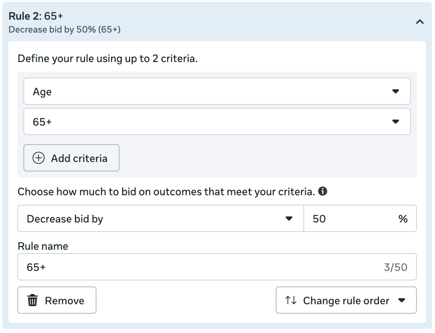Click the Age dropdown caret arrow
The width and height of the screenshot is (435, 333).
[x=396, y=92]
